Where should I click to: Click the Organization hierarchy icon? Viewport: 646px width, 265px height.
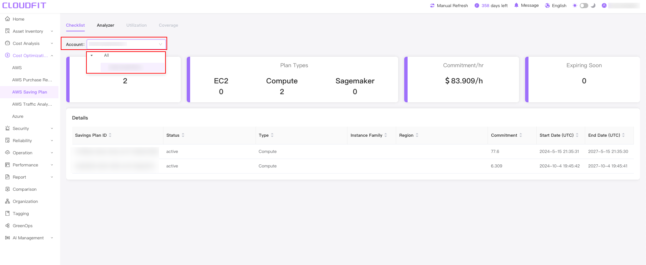(7, 201)
